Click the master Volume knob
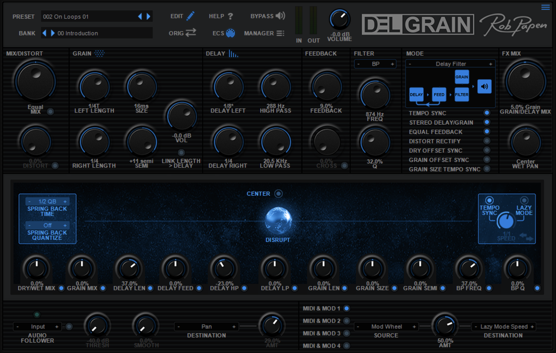Image resolution: width=556 pixels, height=353 pixels. coord(340,20)
